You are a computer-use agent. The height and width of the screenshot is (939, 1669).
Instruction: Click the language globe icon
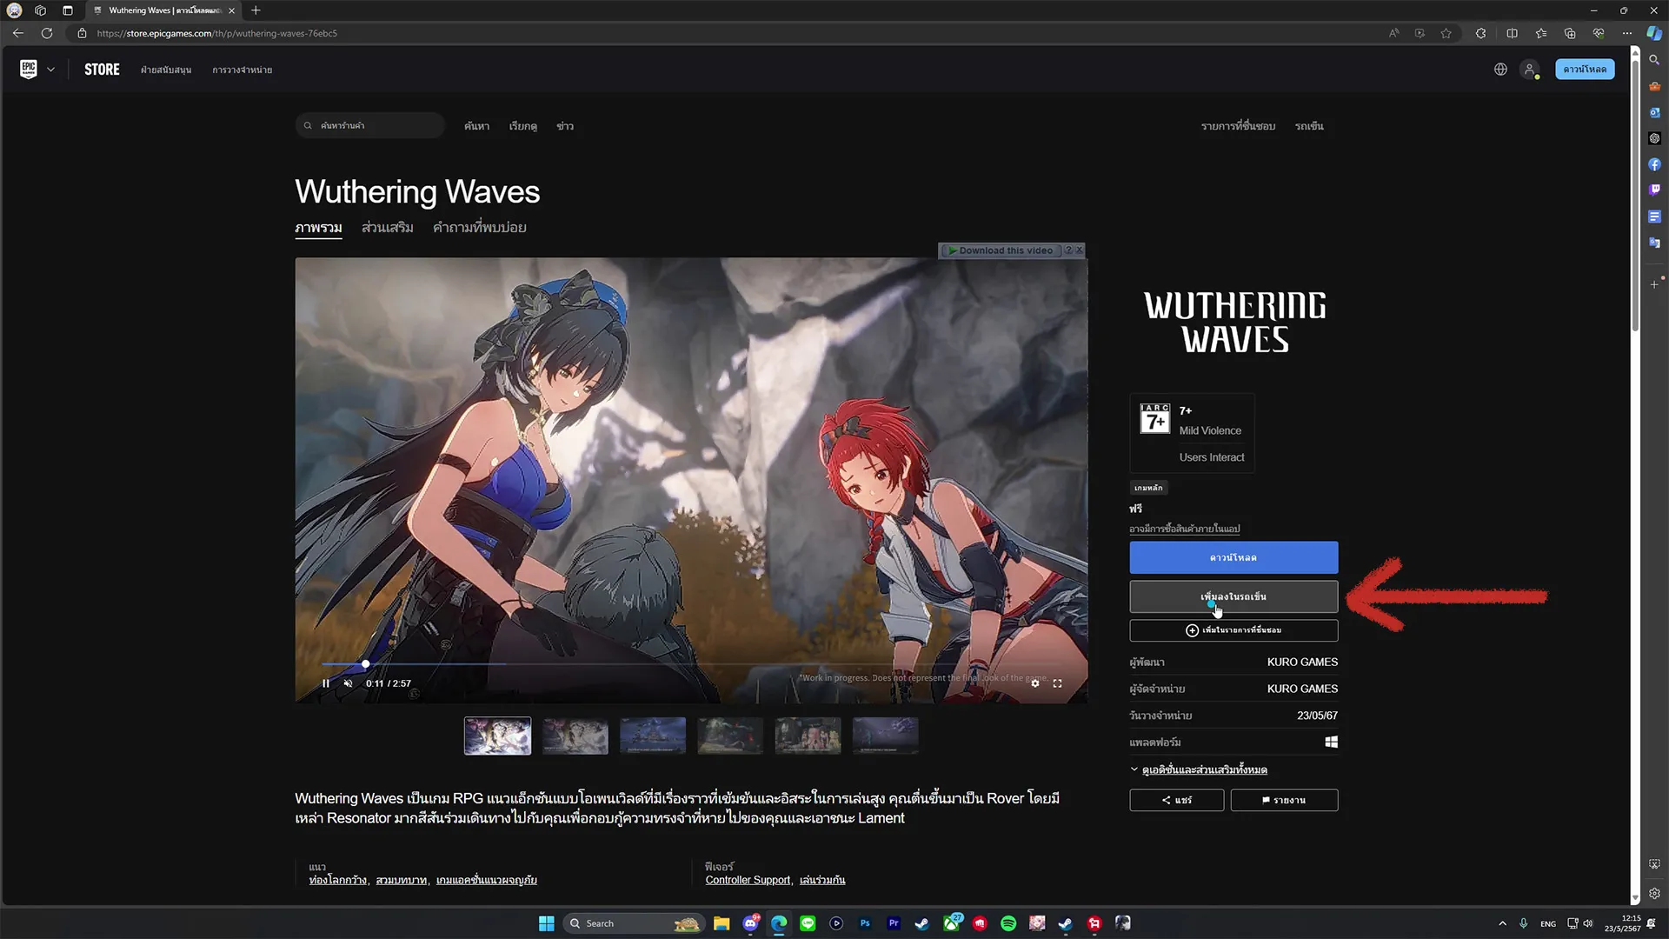tap(1500, 70)
